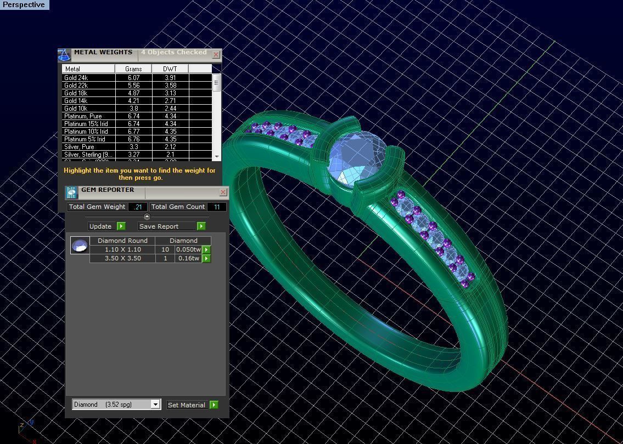Click the 3.50 X 3.50 size cell
Screen dimensions: 623x444
point(122,258)
